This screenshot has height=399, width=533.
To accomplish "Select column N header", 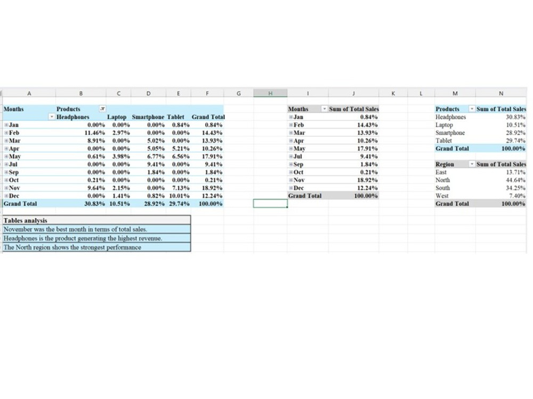I will [501, 93].
